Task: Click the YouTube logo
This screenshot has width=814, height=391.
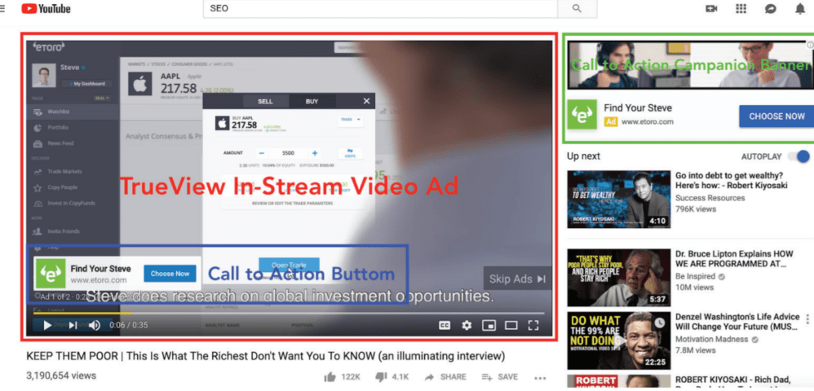Action: point(46,9)
